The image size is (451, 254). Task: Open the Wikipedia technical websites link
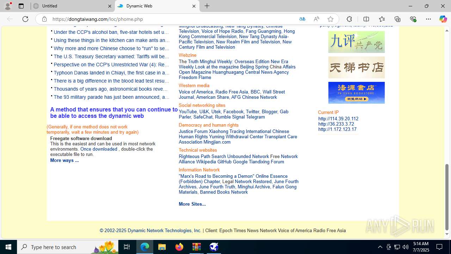(x=206, y=162)
